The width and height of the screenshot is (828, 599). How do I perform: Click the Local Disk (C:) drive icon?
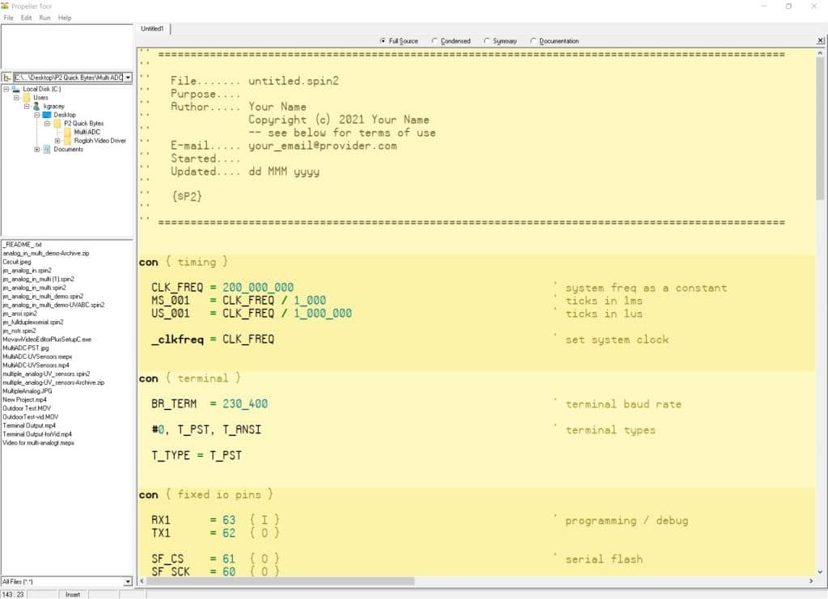click(x=17, y=89)
